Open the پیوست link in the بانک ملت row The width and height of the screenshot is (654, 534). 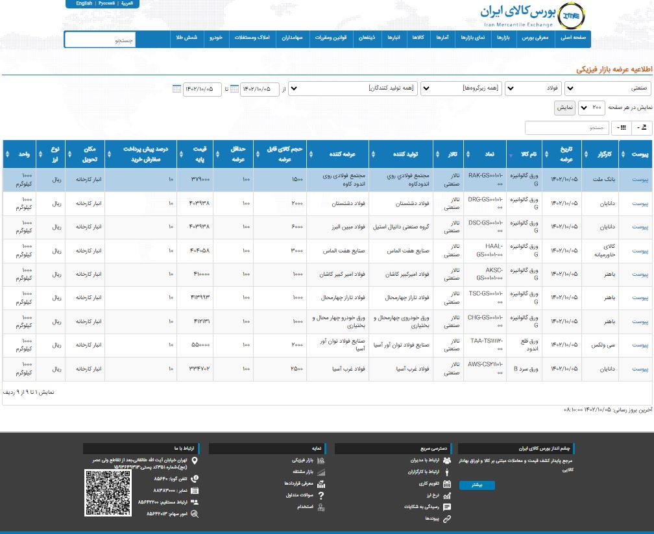(640, 179)
